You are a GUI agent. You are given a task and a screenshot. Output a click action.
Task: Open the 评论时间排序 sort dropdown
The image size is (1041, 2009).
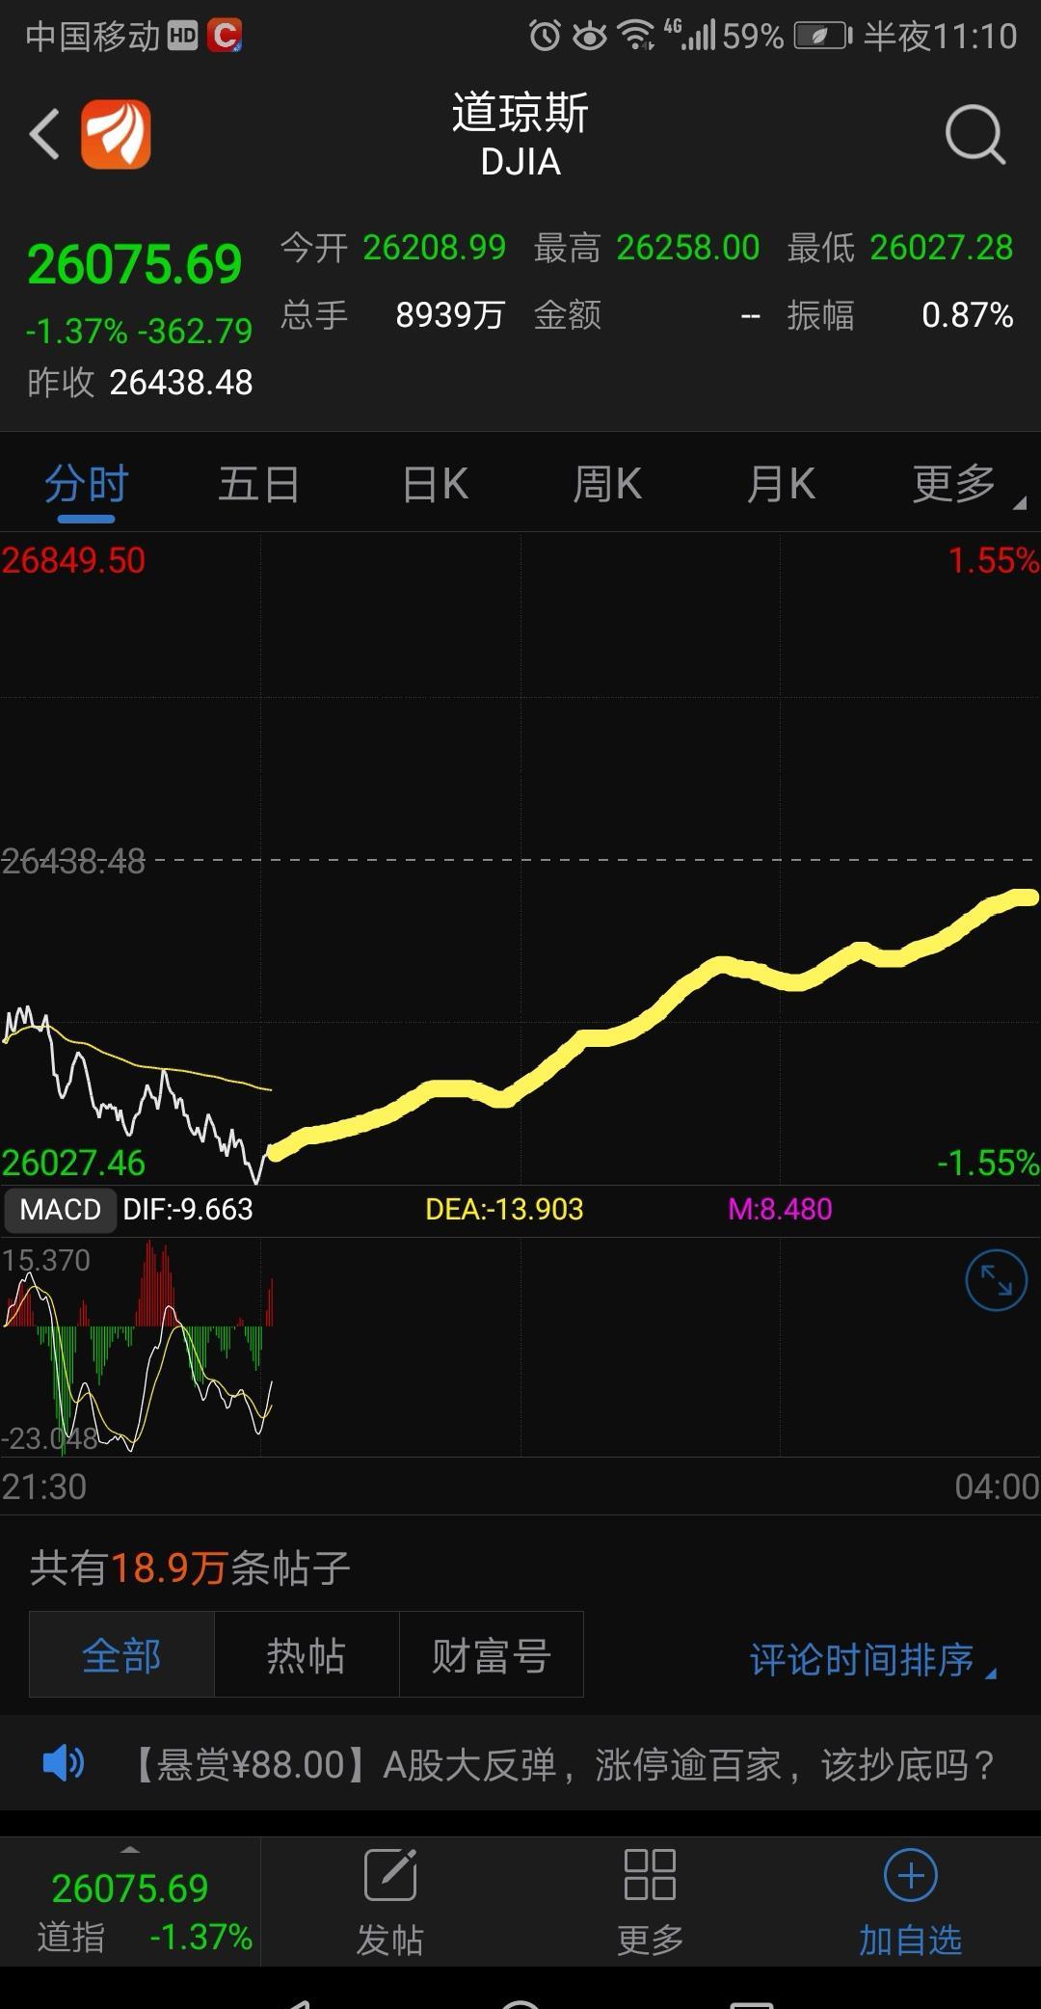pos(873,1659)
